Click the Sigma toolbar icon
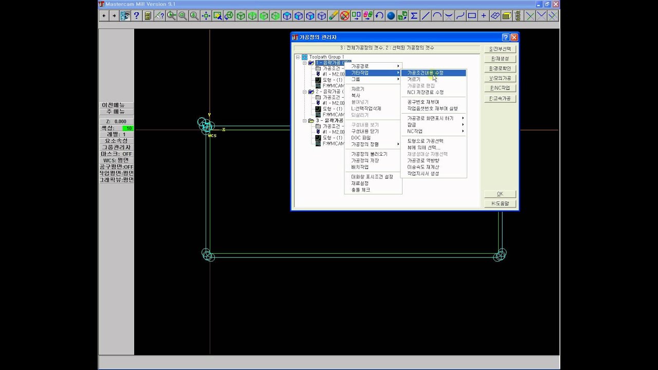Screen dimensions: 658x370 414,16
